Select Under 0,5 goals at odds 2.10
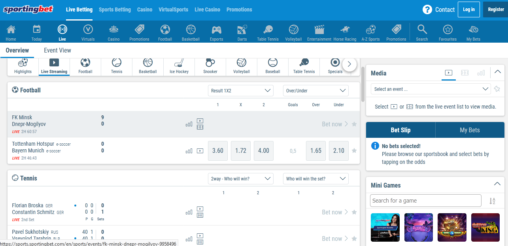508x246 pixels. pyautogui.click(x=339, y=150)
